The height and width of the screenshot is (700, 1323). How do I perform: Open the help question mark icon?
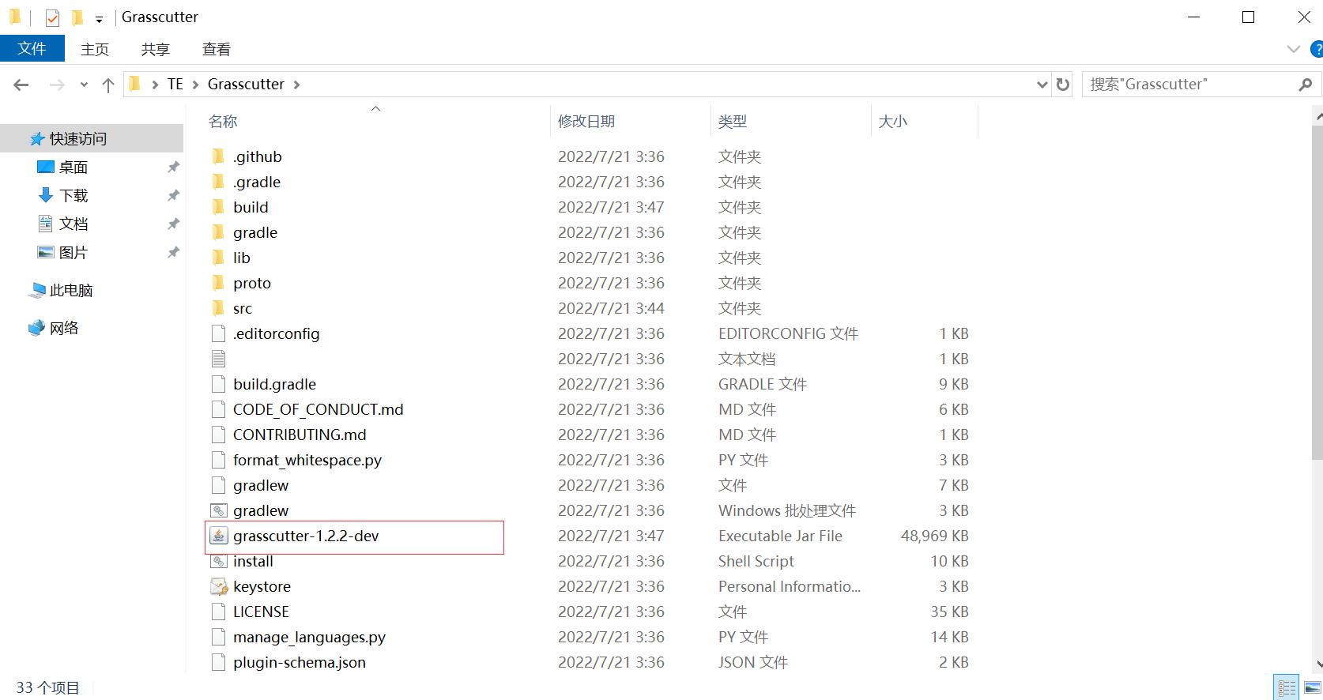point(1317,49)
